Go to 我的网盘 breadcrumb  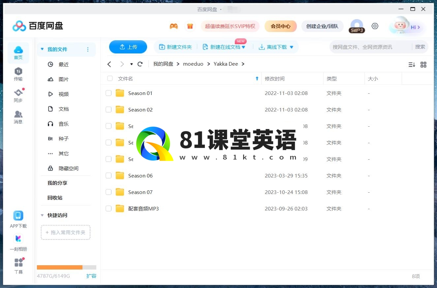tap(163, 64)
